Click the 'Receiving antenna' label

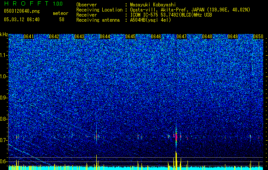click(98, 20)
